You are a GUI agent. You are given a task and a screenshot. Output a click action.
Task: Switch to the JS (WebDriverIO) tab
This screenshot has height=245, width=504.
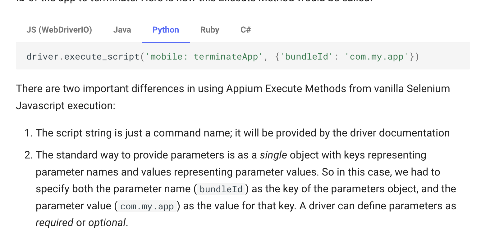(59, 30)
